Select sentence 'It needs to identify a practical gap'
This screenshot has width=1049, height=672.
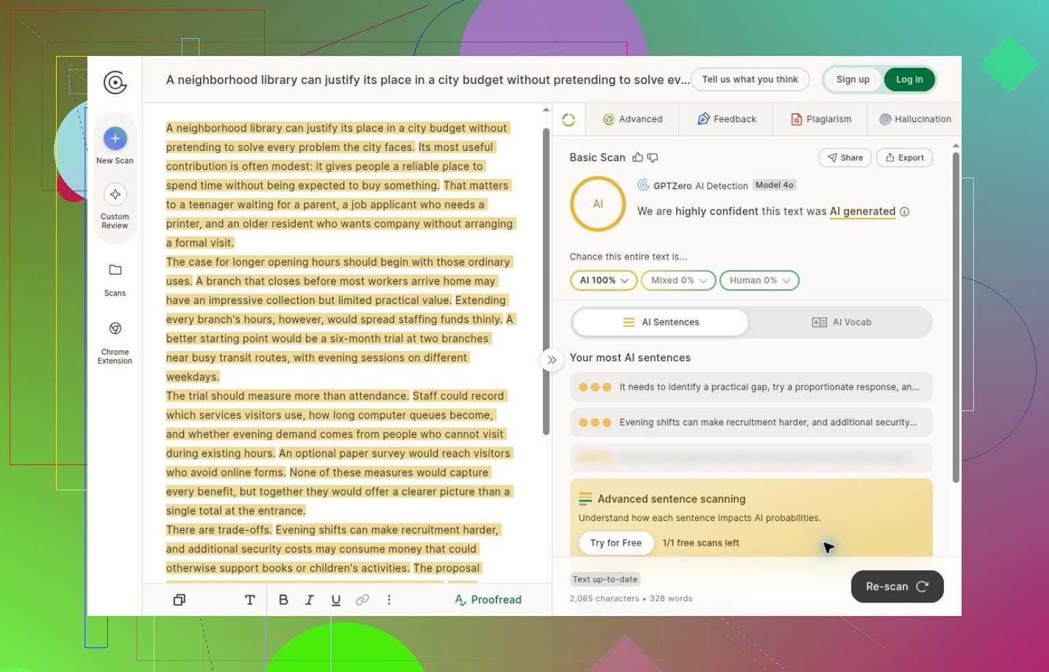(x=751, y=387)
